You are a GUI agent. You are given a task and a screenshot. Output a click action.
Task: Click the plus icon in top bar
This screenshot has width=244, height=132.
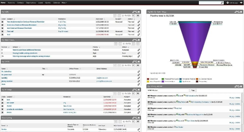click(241, 3)
